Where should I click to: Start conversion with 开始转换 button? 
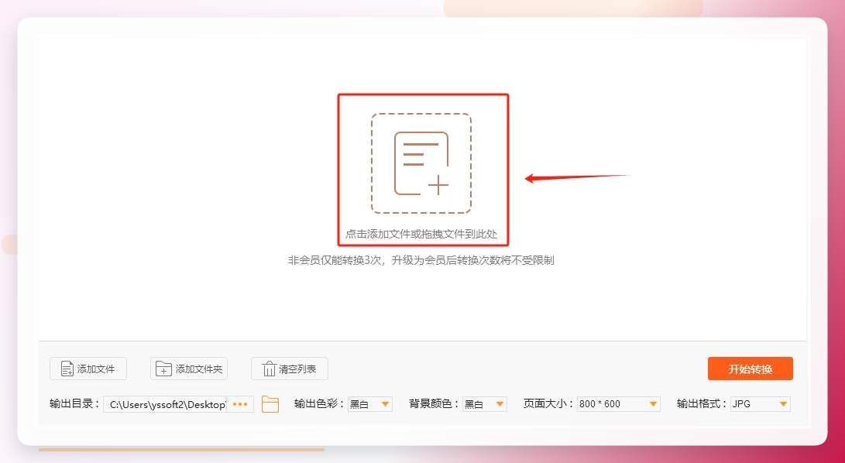pos(751,369)
